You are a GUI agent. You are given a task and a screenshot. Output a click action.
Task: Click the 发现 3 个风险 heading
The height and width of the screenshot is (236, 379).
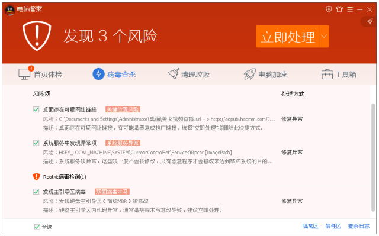pos(111,36)
